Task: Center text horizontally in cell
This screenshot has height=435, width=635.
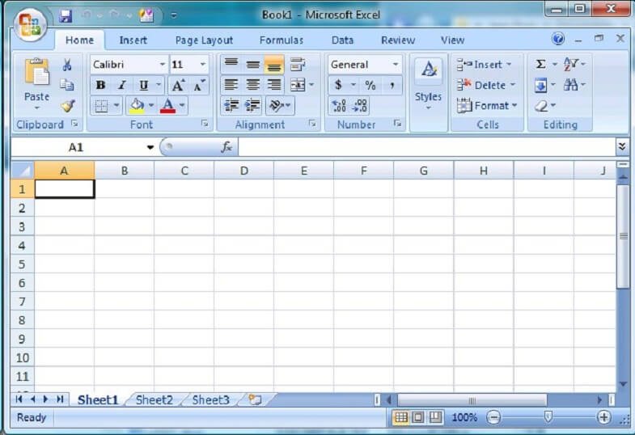Action: tap(252, 85)
